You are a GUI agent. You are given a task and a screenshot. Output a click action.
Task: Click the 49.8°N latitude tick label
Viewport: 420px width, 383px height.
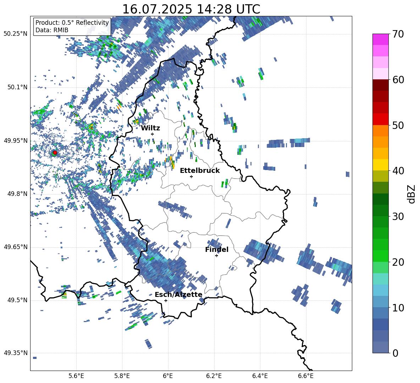click(x=17, y=194)
